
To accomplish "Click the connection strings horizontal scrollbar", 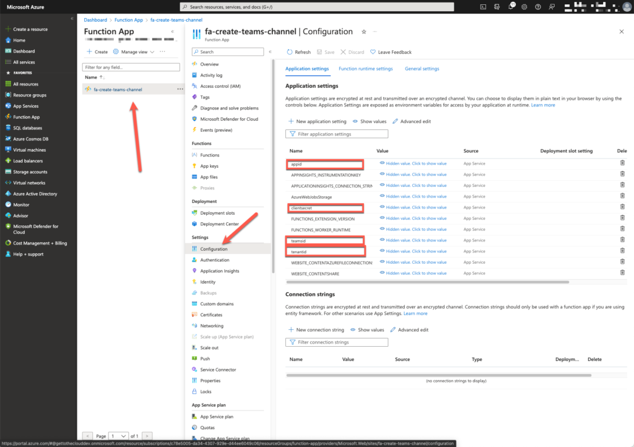I will (x=439, y=375).
